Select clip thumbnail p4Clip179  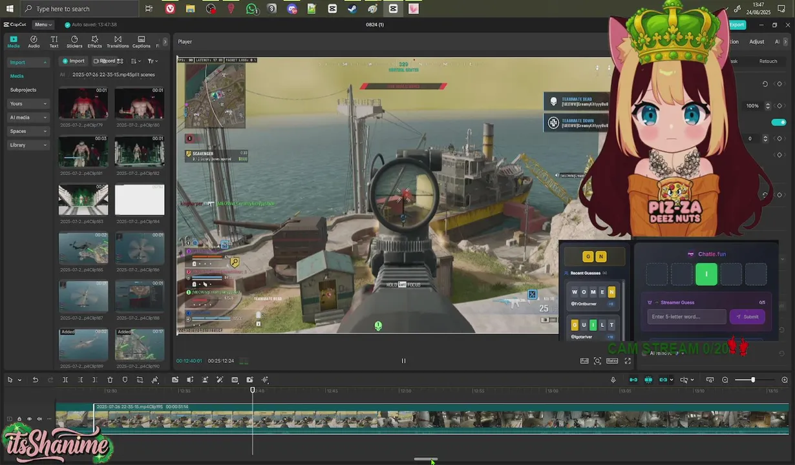click(x=83, y=103)
